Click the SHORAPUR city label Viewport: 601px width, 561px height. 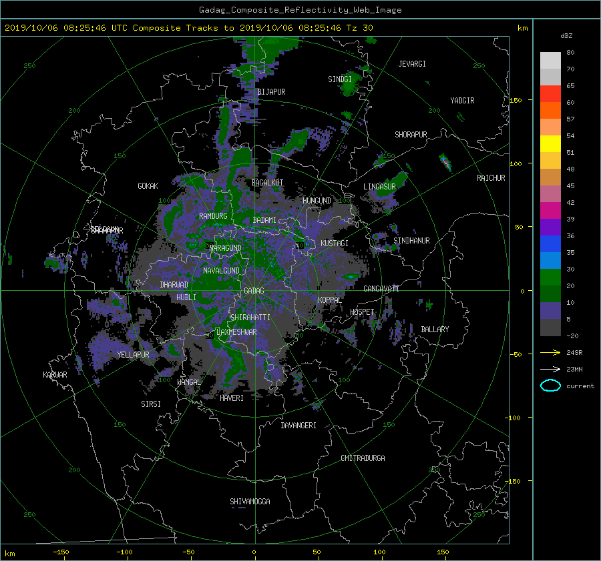(411, 135)
